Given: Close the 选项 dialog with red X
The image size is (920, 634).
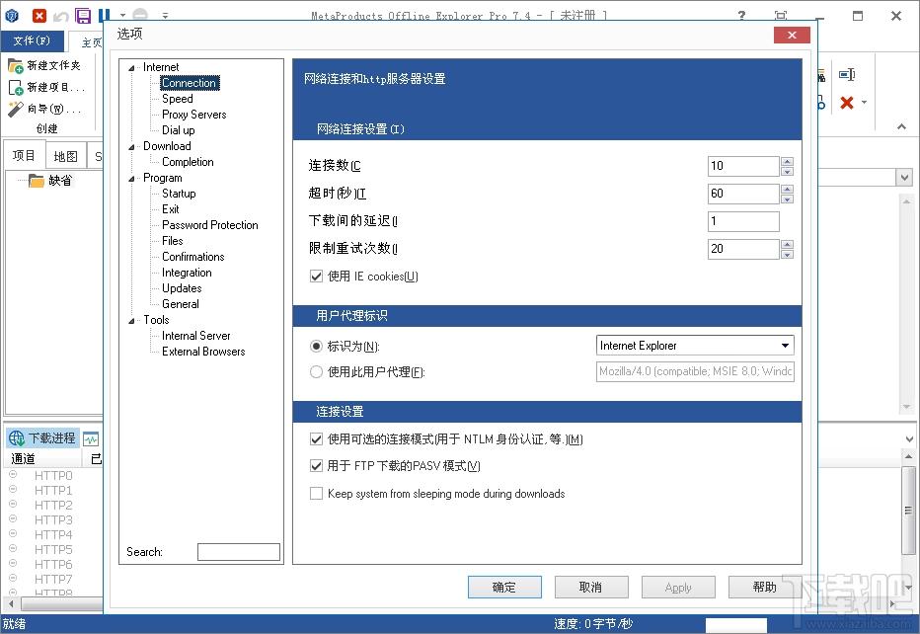Looking at the screenshot, I should point(792,36).
